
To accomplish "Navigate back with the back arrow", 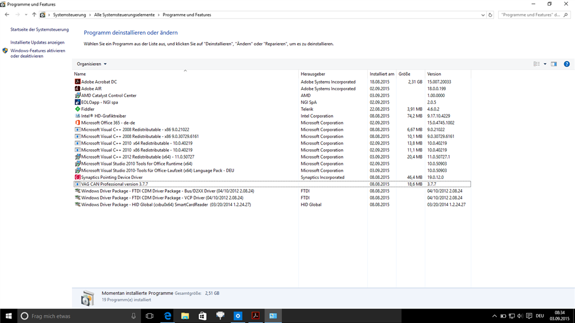I will coord(7,15).
